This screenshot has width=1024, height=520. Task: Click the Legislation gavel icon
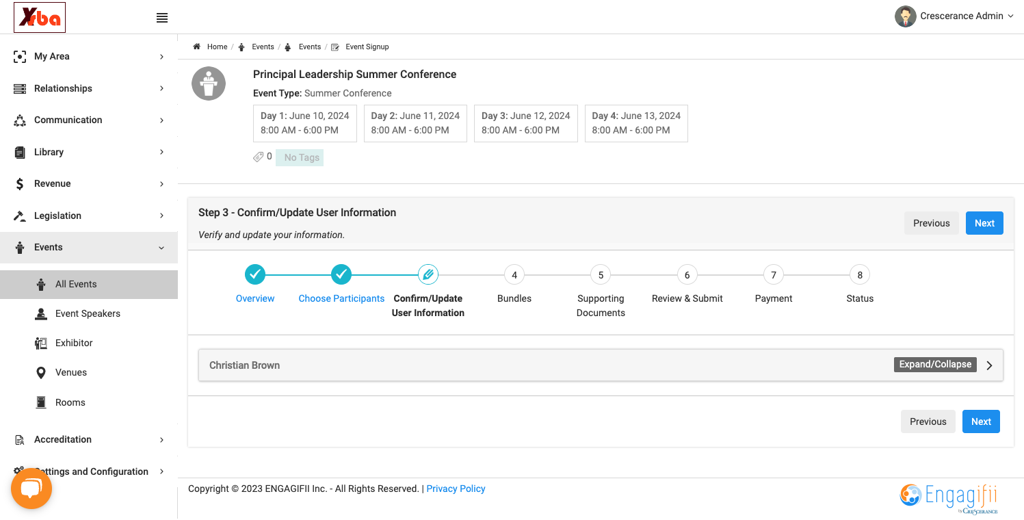tap(20, 216)
